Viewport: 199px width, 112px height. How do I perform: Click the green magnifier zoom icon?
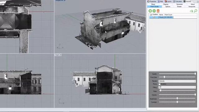point(196,11)
